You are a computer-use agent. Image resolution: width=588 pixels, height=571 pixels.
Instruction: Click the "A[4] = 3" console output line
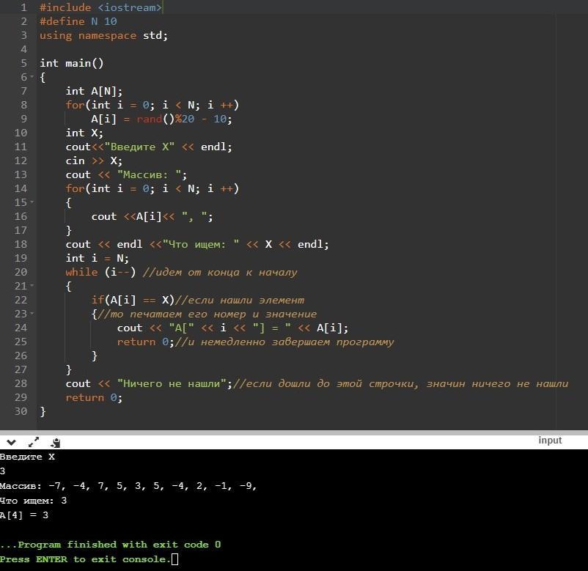pos(23,515)
